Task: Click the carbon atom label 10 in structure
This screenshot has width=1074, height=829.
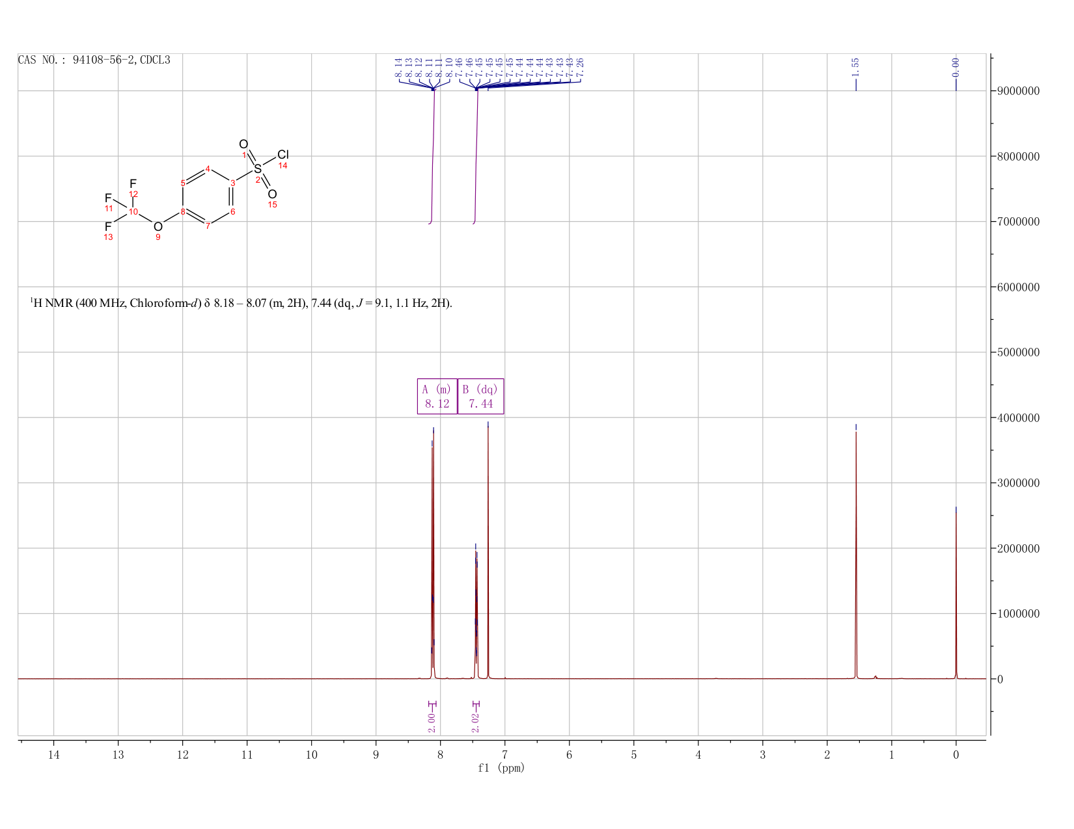Action: [133, 211]
